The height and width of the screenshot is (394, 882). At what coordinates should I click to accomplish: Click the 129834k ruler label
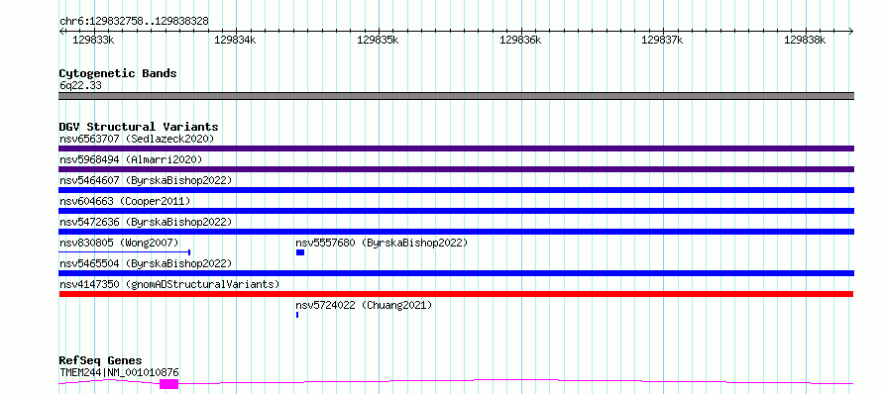point(236,40)
